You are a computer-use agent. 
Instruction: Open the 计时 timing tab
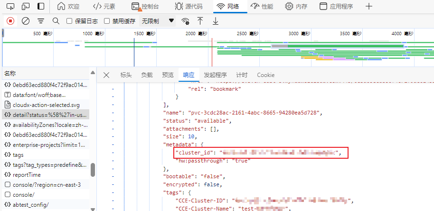242,75
